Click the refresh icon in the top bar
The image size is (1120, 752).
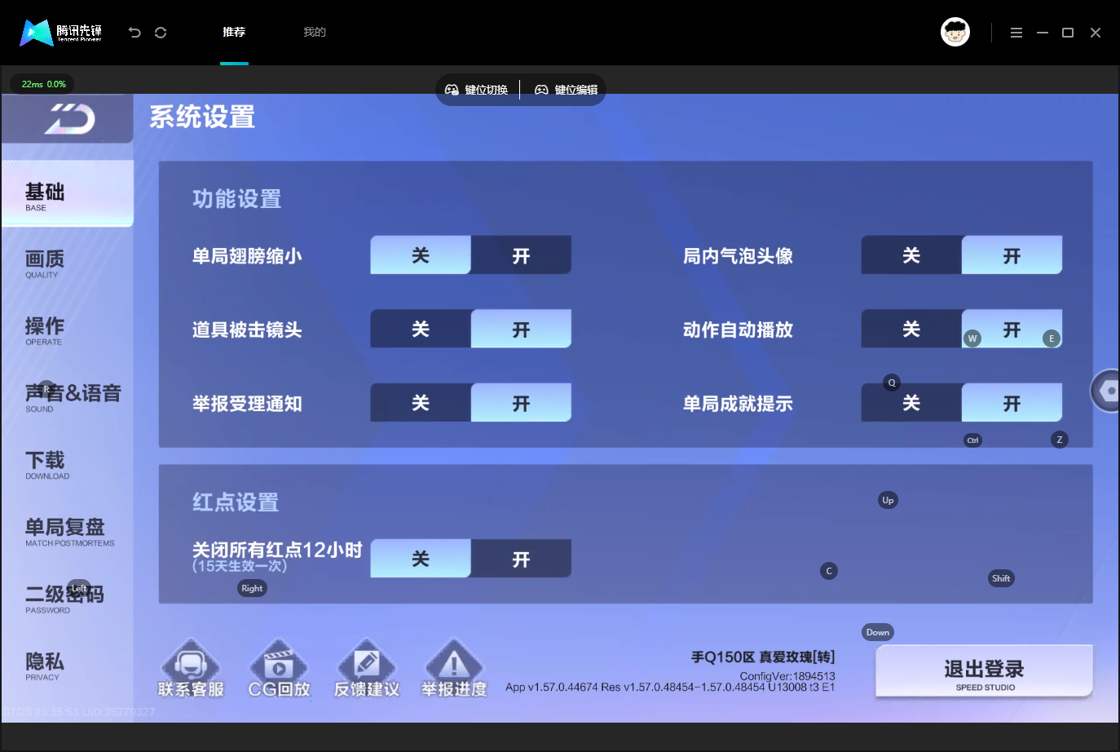pos(161,33)
